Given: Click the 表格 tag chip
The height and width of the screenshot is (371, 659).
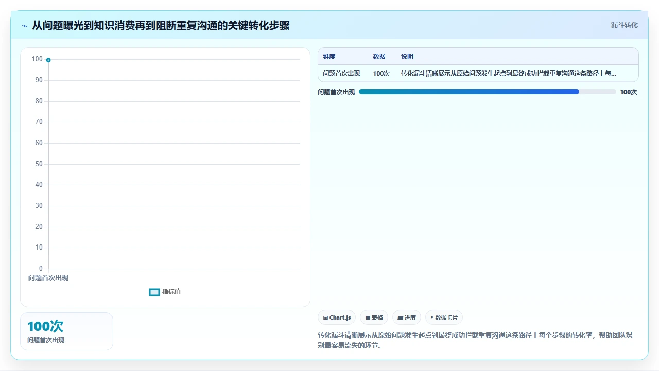Looking at the screenshot, I should (374, 317).
